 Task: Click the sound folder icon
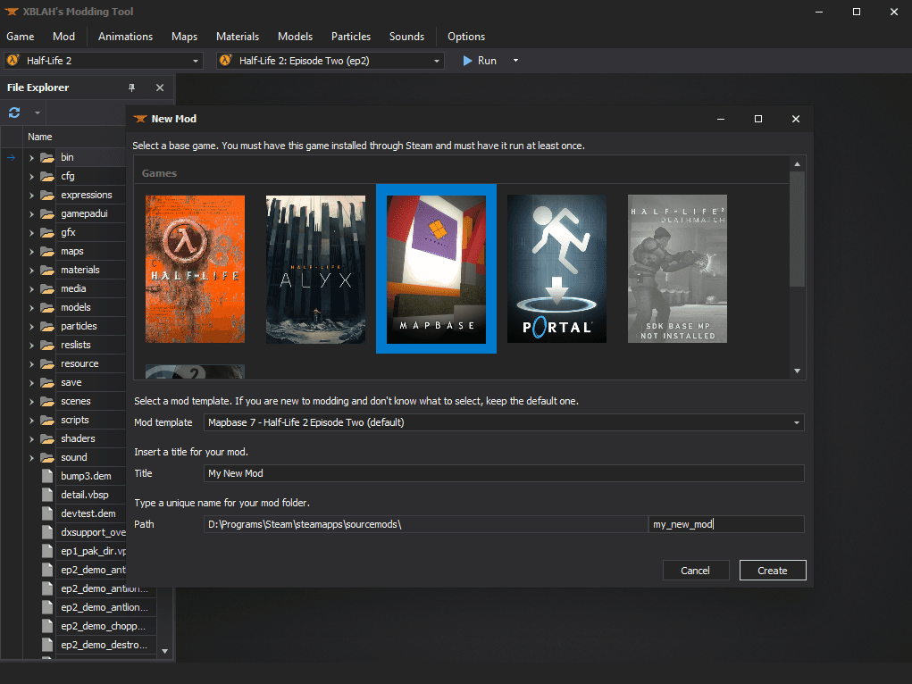tap(47, 458)
